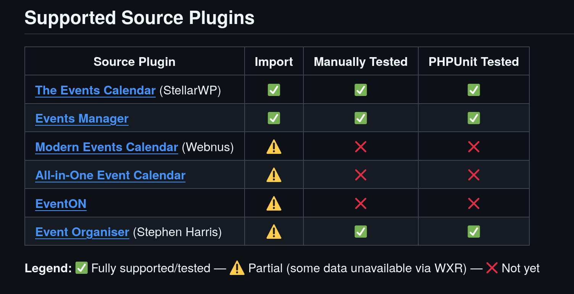574x294 pixels.
Task: Click the Legend green checkmark icon
Action: point(82,268)
